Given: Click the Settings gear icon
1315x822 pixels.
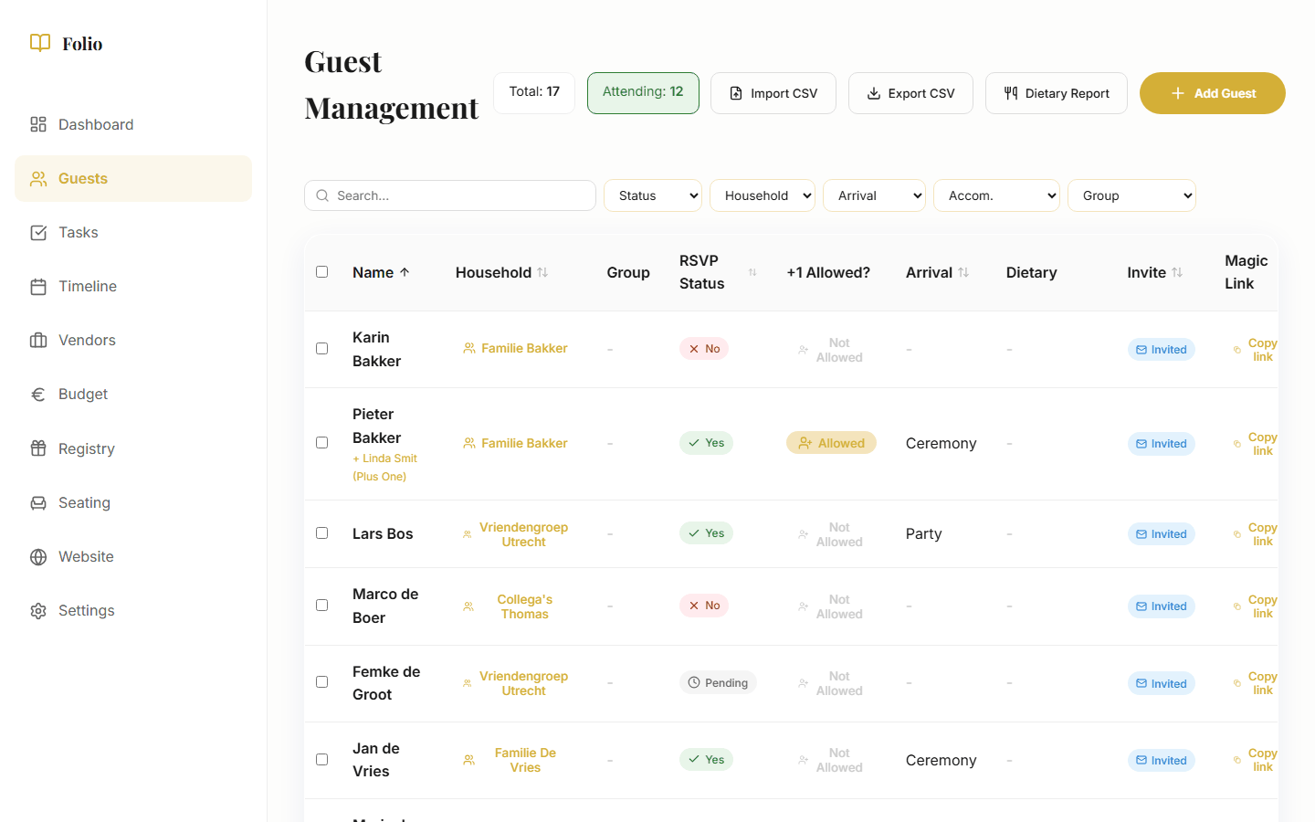Looking at the screenshot, I should (x=38, y=611).
